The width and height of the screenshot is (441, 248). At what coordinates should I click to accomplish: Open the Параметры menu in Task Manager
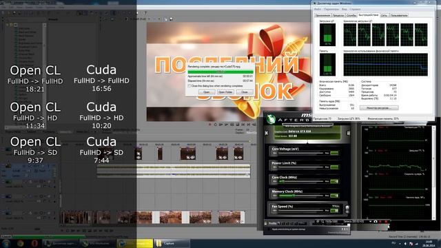point(331,9)
